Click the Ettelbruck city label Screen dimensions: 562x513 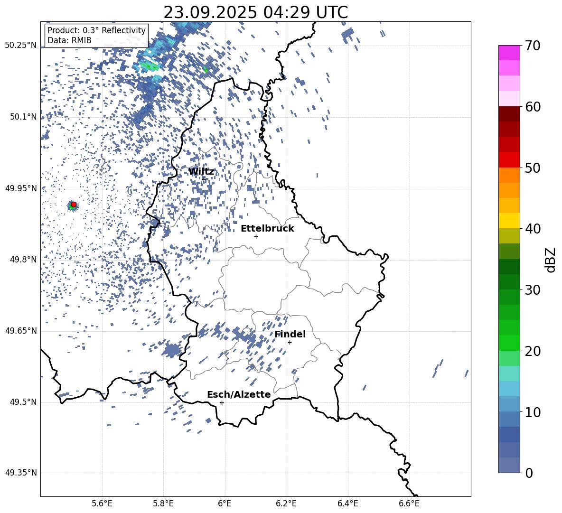[x=267, y=229]
